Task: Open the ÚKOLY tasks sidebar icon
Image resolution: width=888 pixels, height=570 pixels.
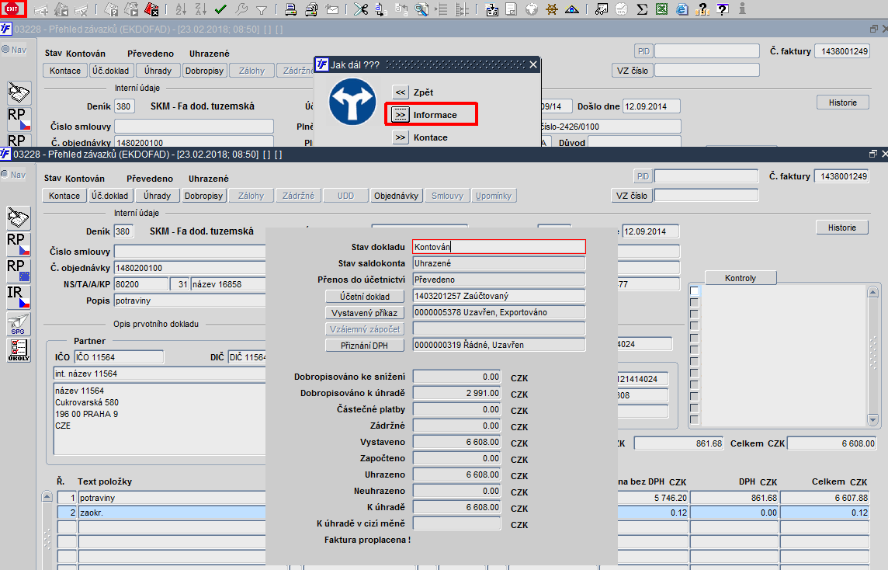Action: 18,350
